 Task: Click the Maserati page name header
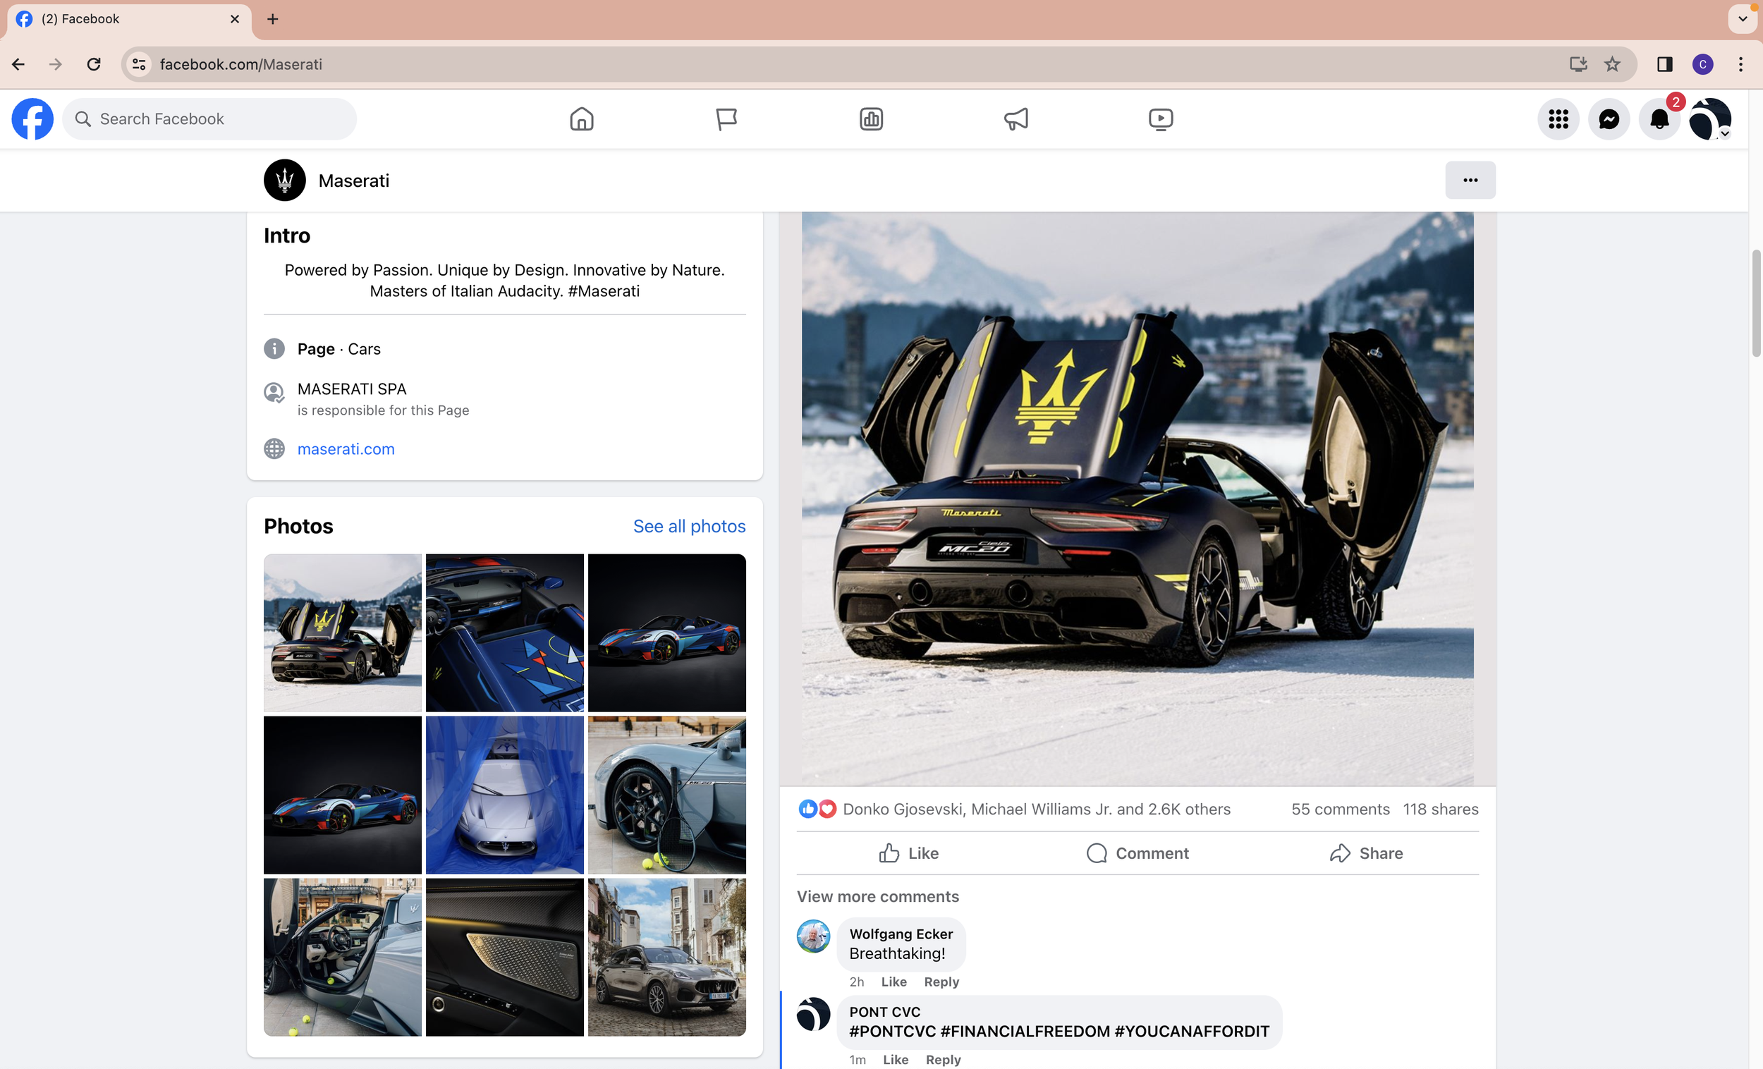click(x=353, y=181)
